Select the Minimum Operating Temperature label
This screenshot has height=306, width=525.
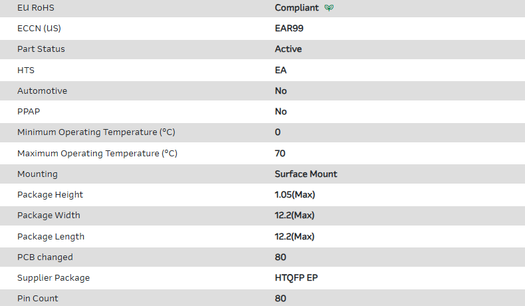(x=96, y=132)
